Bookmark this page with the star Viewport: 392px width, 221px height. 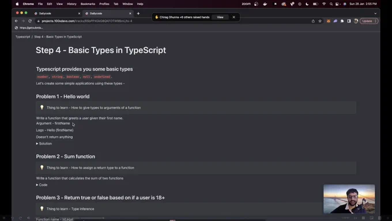(320, 21)
